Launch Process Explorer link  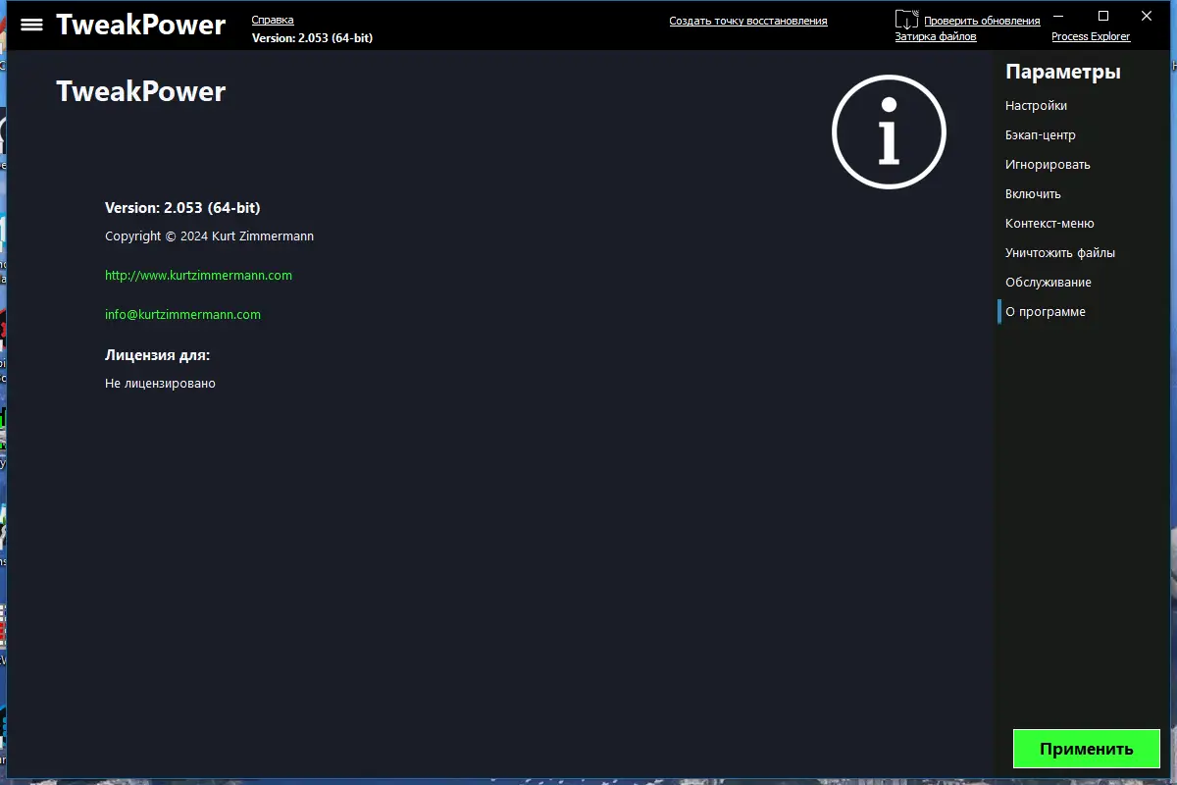1091,36
